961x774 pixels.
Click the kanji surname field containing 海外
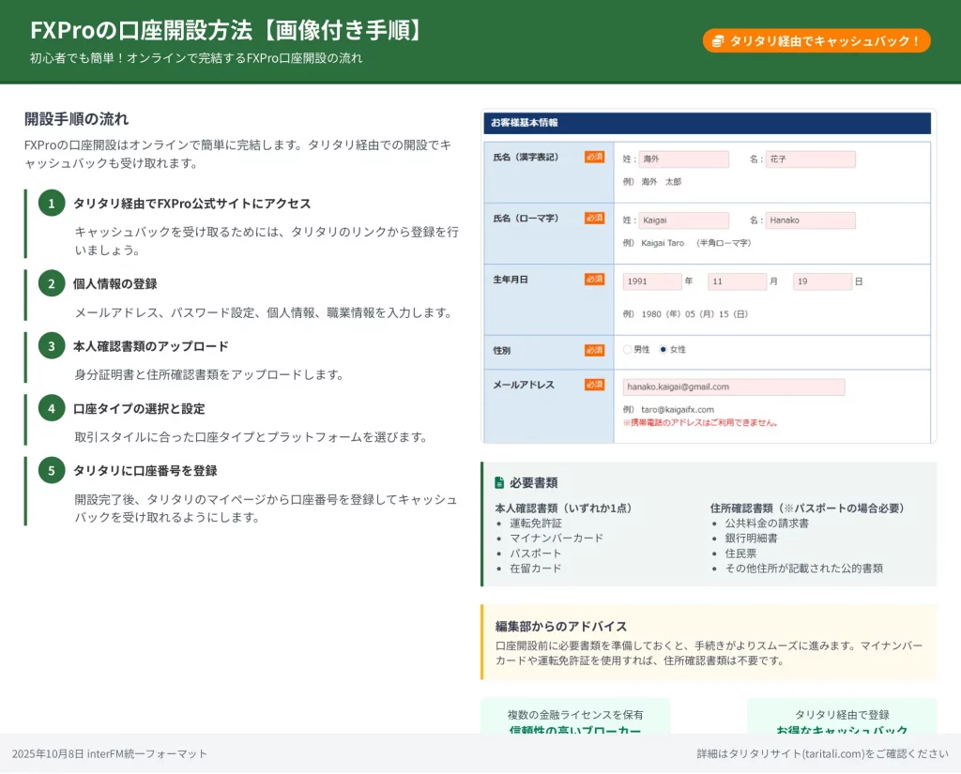click(x=684, y=159)
